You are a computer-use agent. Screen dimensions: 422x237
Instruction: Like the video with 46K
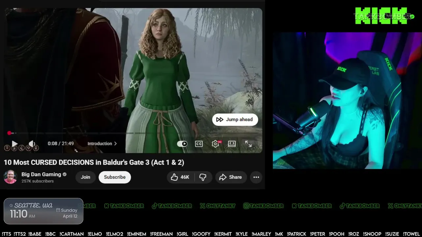coord(180,177)
